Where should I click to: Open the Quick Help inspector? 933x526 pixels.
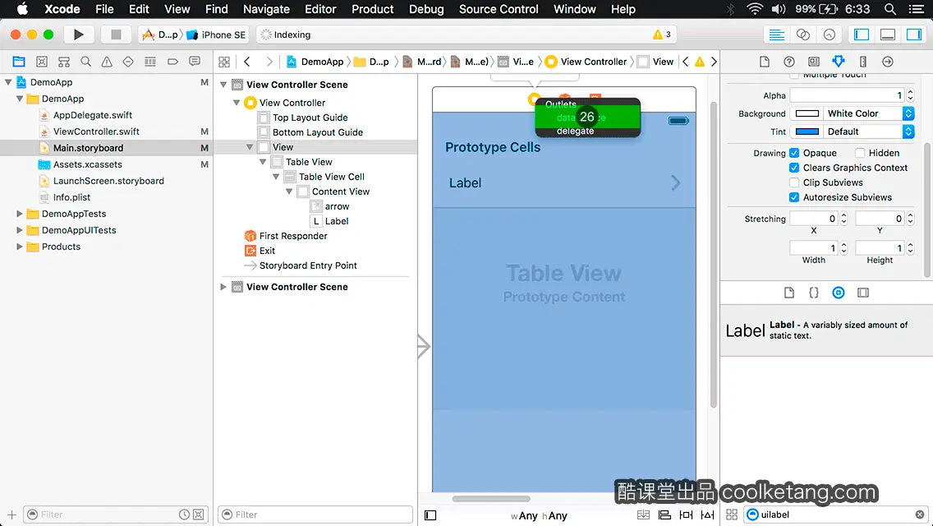tap(789, 62)
